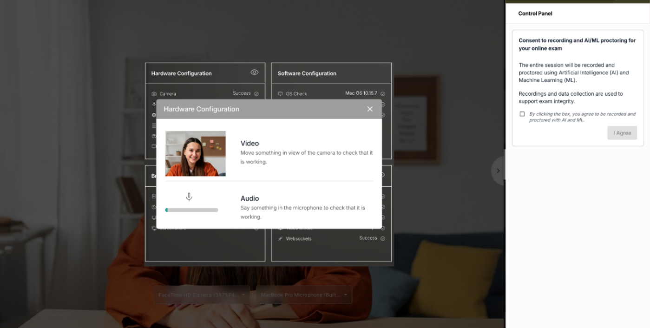Click the Hardware Configuration dialog title
Image resolution: width=650 pixels, height=328 pixels.
201,109
